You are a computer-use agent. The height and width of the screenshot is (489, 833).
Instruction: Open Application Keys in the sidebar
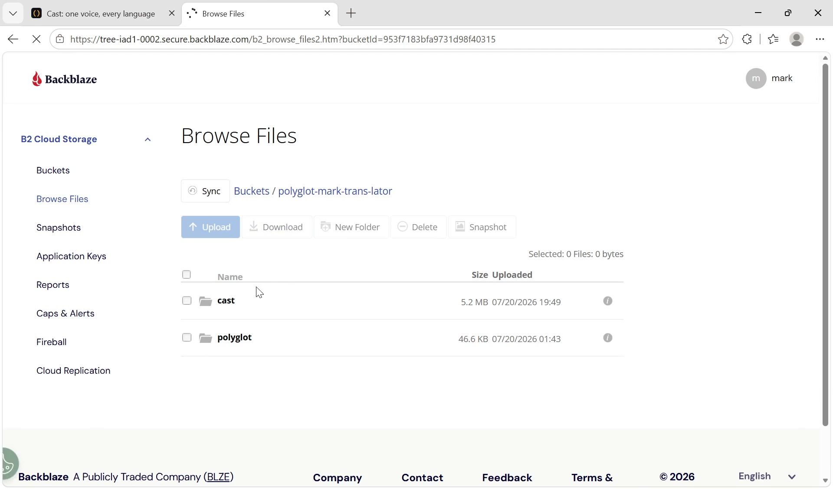coord(71,256)
